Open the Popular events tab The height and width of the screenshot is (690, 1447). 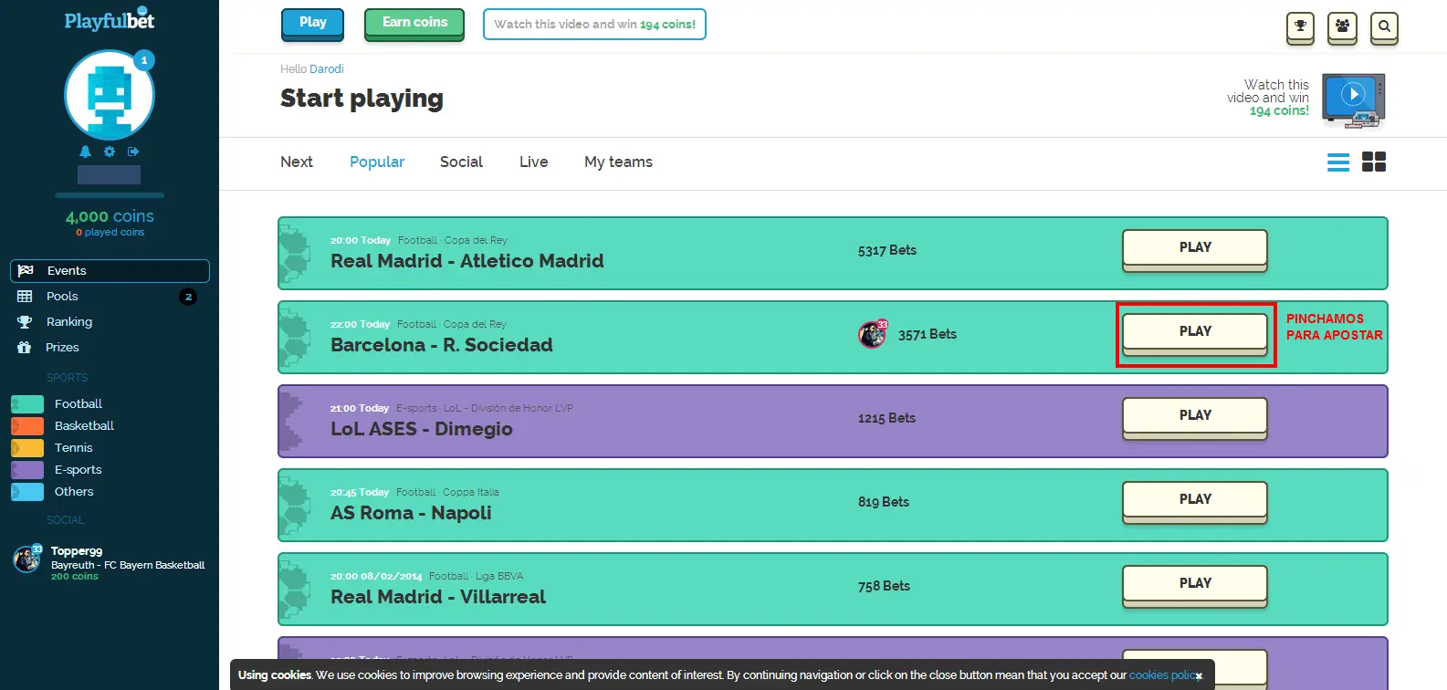(377, 162)
